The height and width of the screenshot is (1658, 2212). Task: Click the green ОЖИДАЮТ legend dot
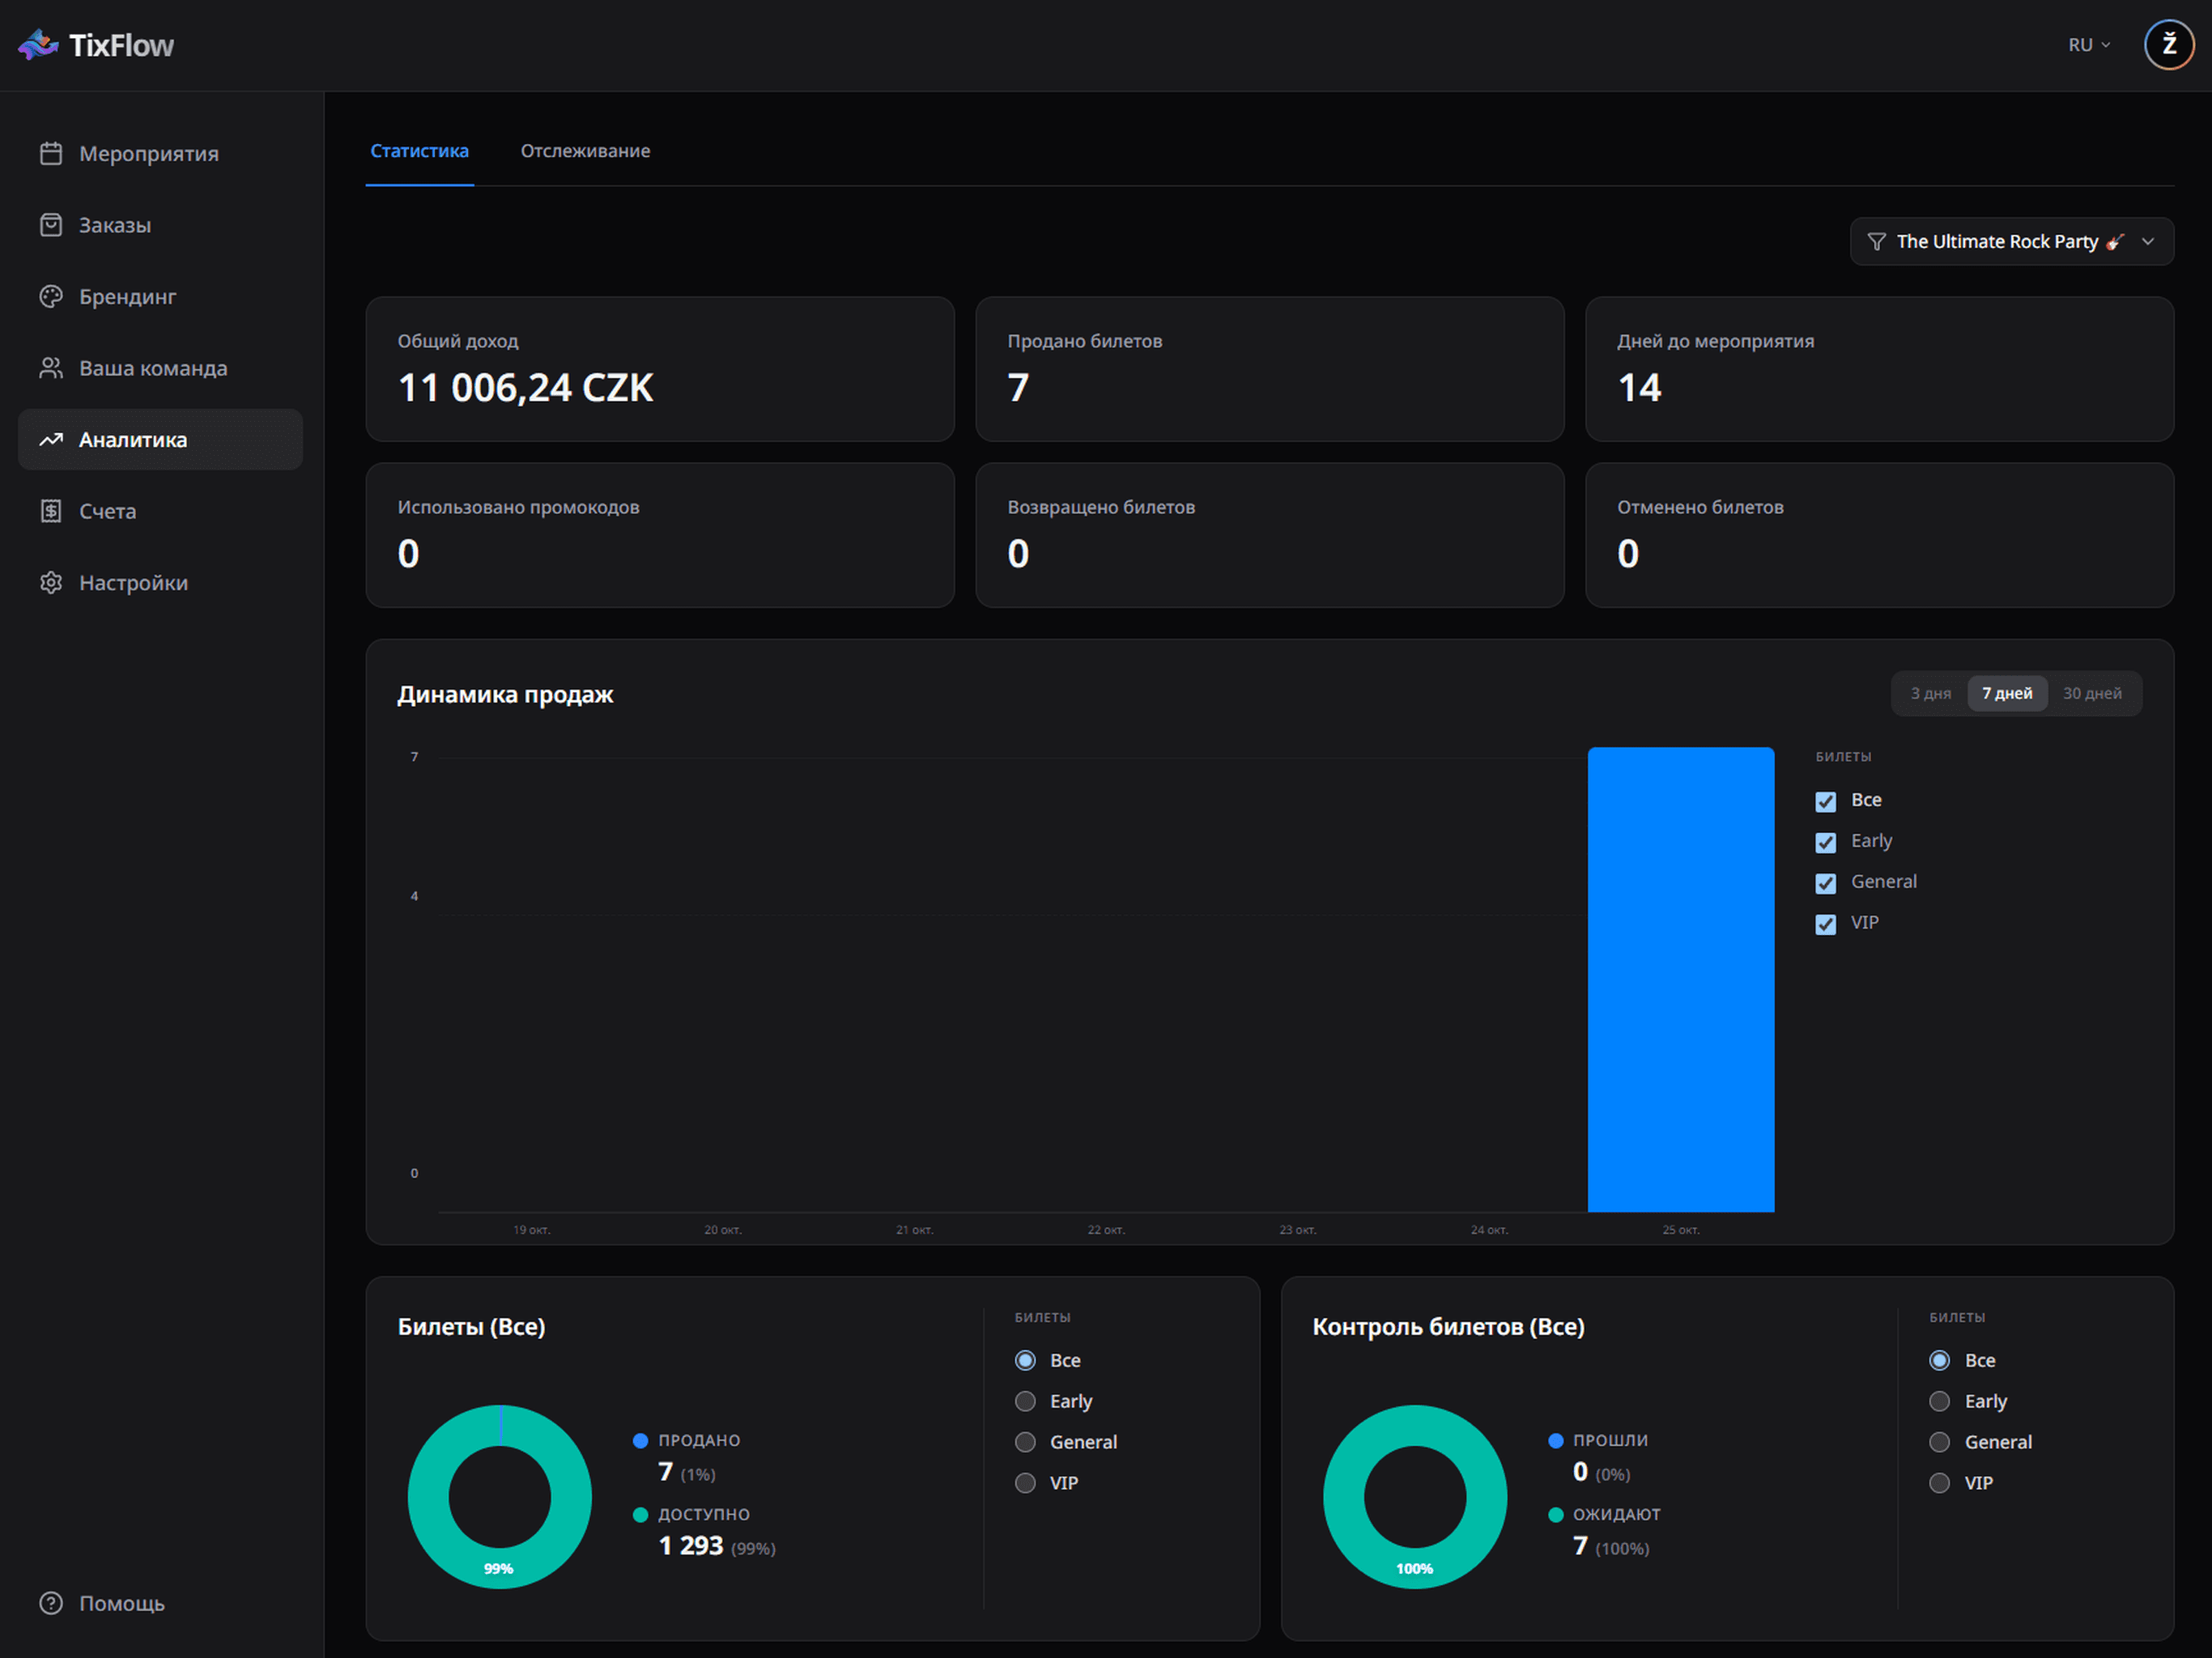1555,1514
